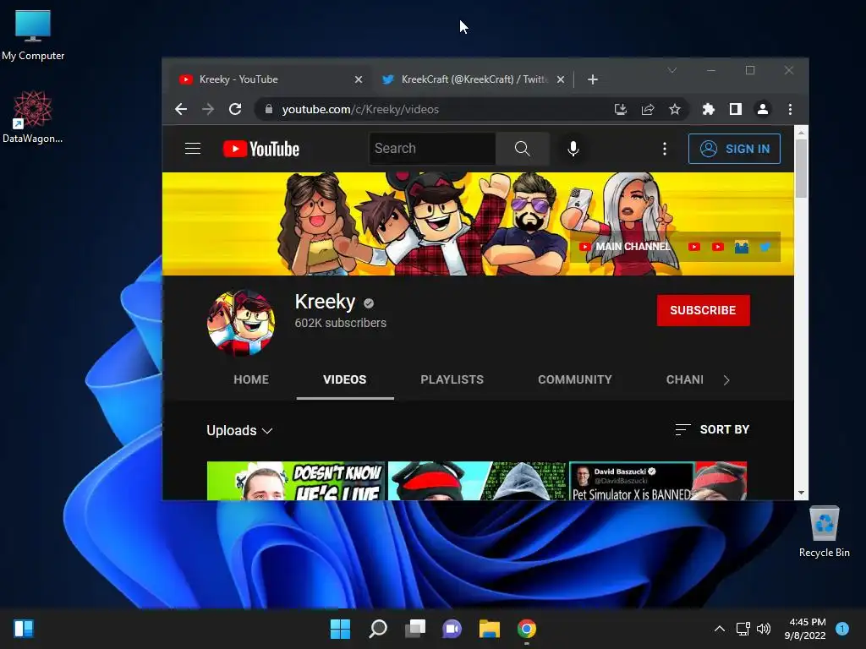This screenshot has height=649, width=866.
Task: Open taskbar Search magnifier
Action: [x=378, y=629]
